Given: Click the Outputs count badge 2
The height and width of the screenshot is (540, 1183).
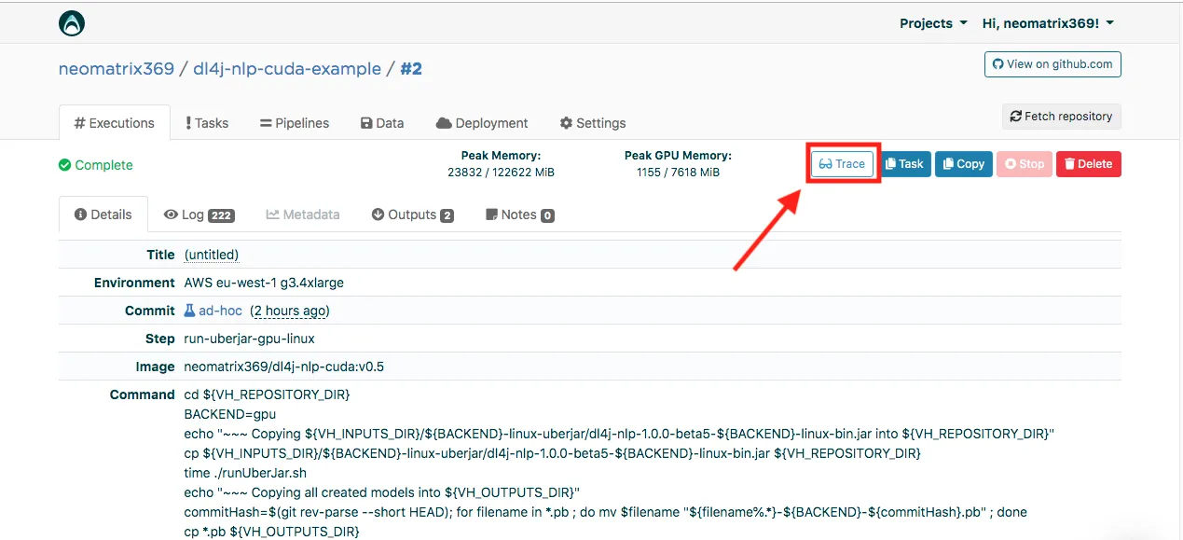Looking at the screenshot, I should point(447,215).
